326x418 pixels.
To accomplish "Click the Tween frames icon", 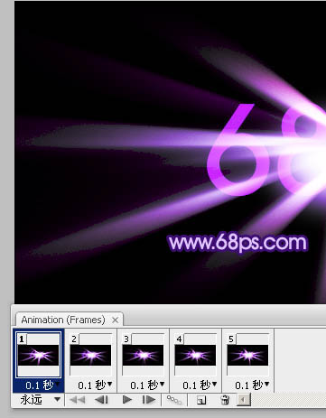I will pos(174,400).
